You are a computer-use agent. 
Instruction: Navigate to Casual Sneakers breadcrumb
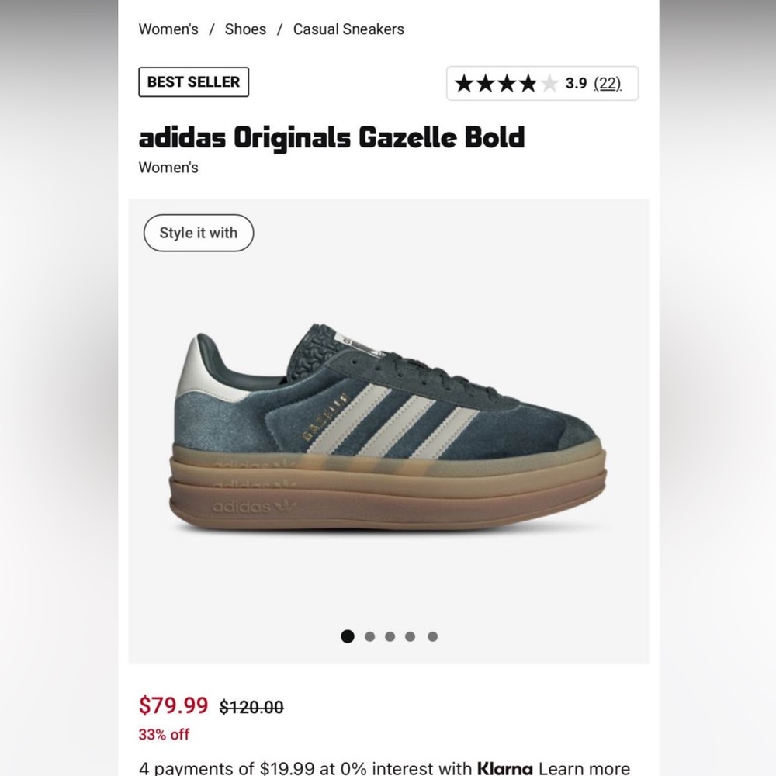click(x=348, y=29)
